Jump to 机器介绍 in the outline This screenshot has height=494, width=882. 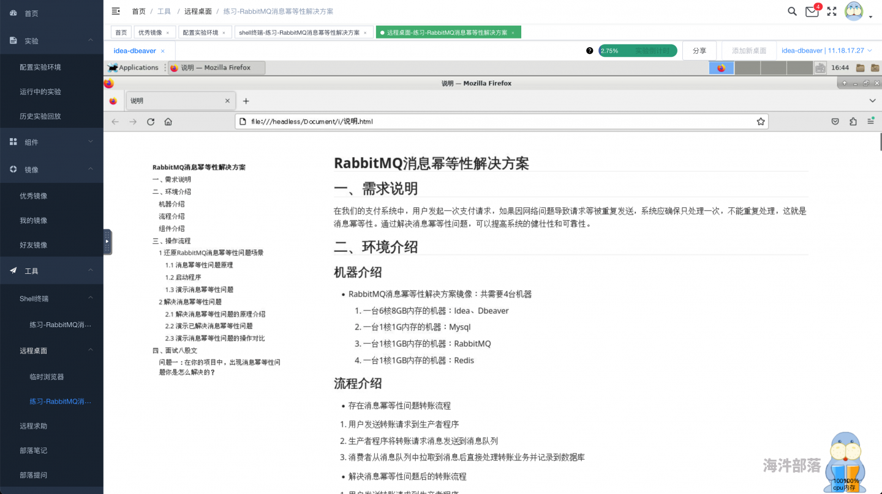[x=171, y=204]
